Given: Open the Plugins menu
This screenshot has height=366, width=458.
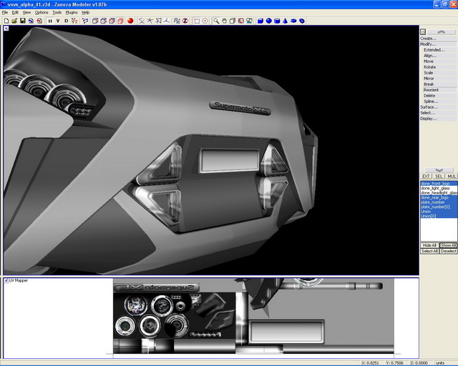Looking at the screenshot, I should pos(72,12).
